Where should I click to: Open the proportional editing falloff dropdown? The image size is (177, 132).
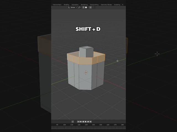[x=94, y=7]
